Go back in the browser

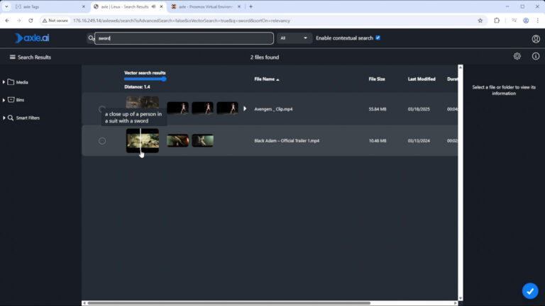[x=7, y=21]
